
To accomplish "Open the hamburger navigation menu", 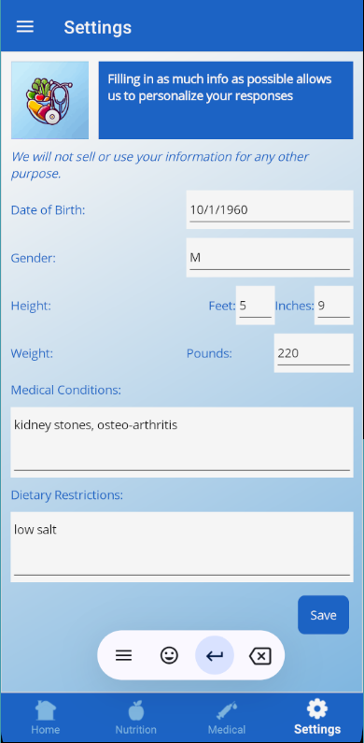I will point(25,26).
